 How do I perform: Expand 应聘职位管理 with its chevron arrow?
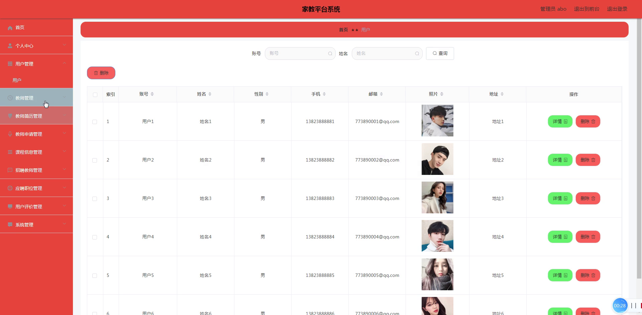64,188
